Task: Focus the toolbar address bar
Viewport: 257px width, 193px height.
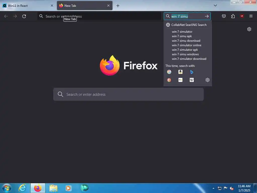Action: pyautogui.click(x=99, y=16)
